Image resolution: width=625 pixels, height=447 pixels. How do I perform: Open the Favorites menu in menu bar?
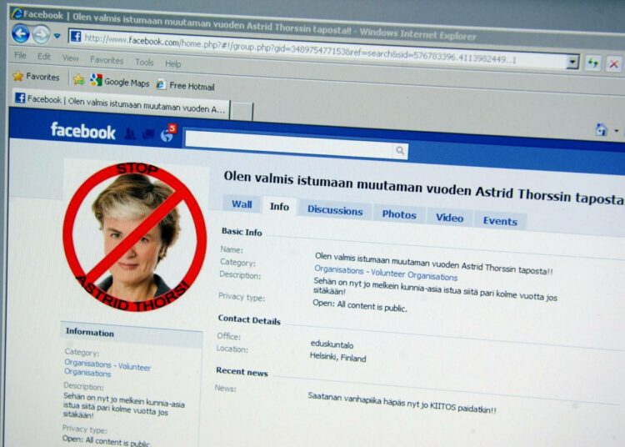click(x=107, y=60)
